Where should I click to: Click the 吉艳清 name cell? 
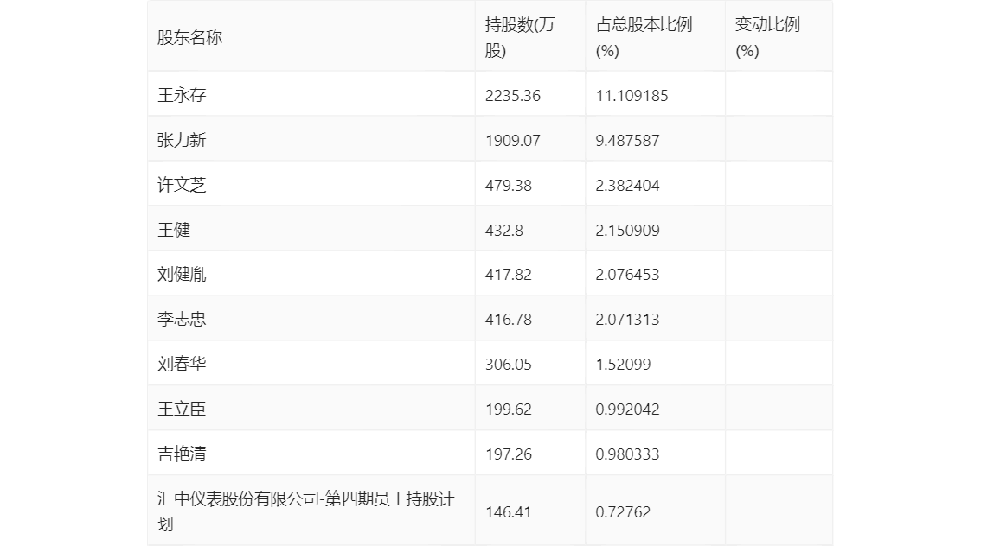click(x=182, y=454)
